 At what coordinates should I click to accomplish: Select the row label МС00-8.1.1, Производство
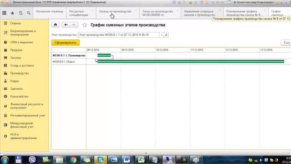(x=69, y=56)
